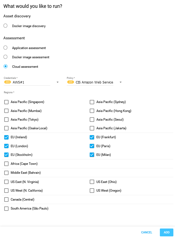The height and width of the screenshot is (238, 175).
Task: Click the Add button
Action: pos(166,232)
